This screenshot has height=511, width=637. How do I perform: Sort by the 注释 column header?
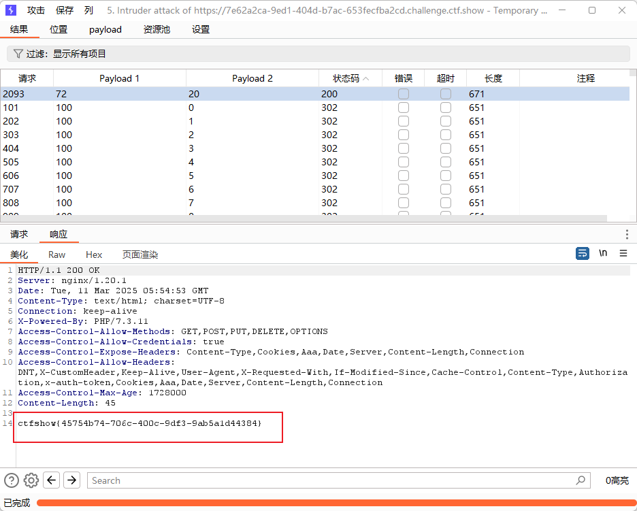[585, 78]
